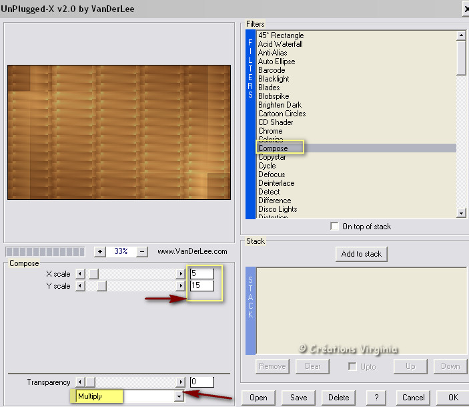
Task: Click the X scale value field
Action: (x=201, y=273)
